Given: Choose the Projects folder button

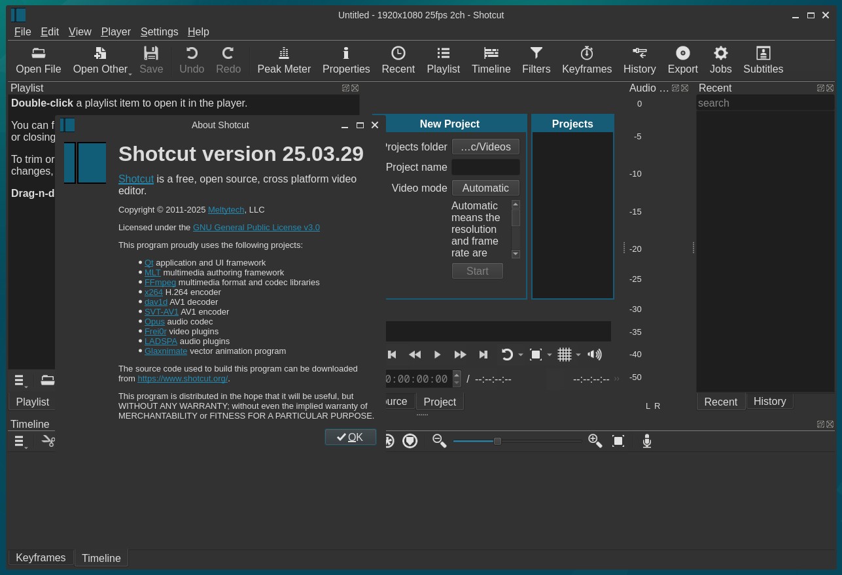Looking at the screenshot, I should pyautogui.click(x=485, y=147).
